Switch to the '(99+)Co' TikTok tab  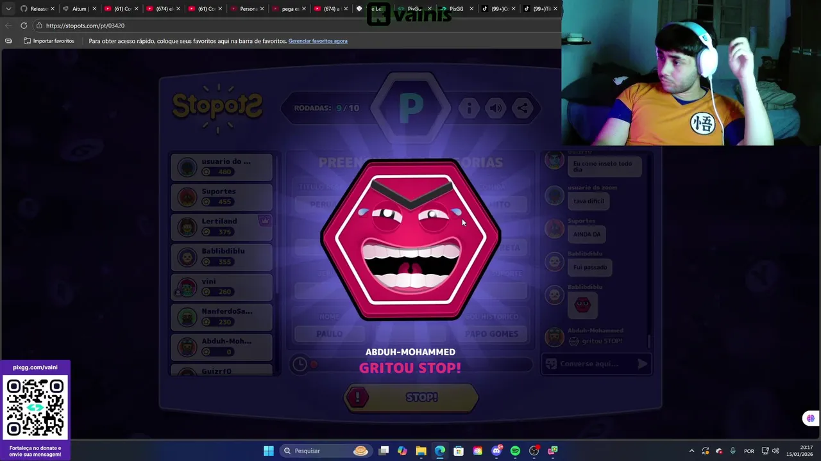click(x=499, y=9)
